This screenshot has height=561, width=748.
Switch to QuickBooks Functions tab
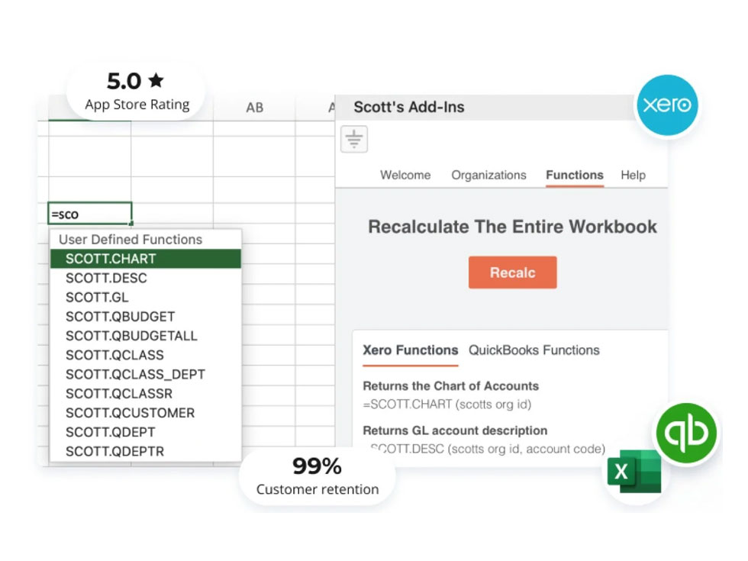point(534,350)
